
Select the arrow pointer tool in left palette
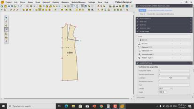tap(6, 18)
